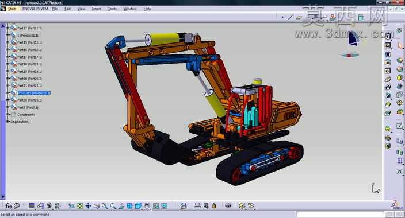Open the File menu
Screen dimensions: 405x218
click(55, 9)
